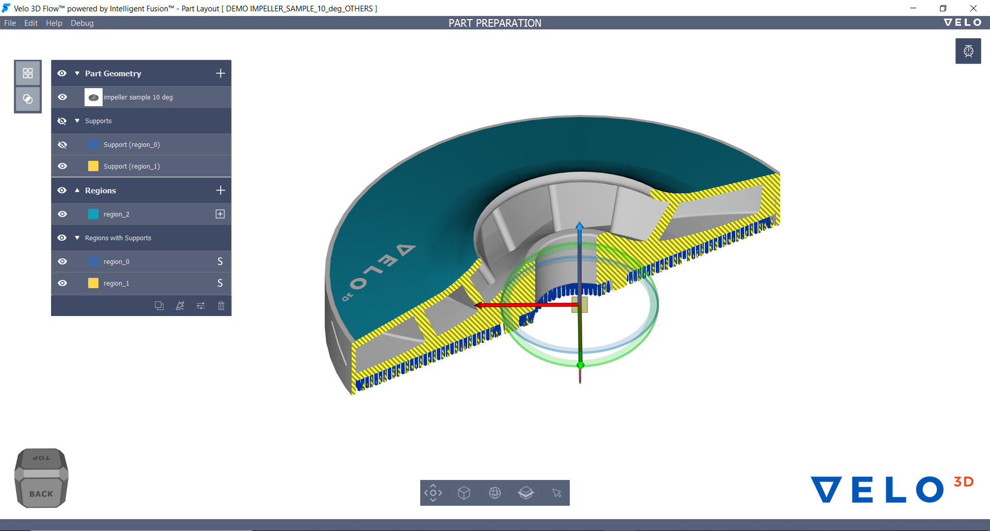990x531 pixels.
Task: Collapse the Supports section
Action: click(77, 121)
